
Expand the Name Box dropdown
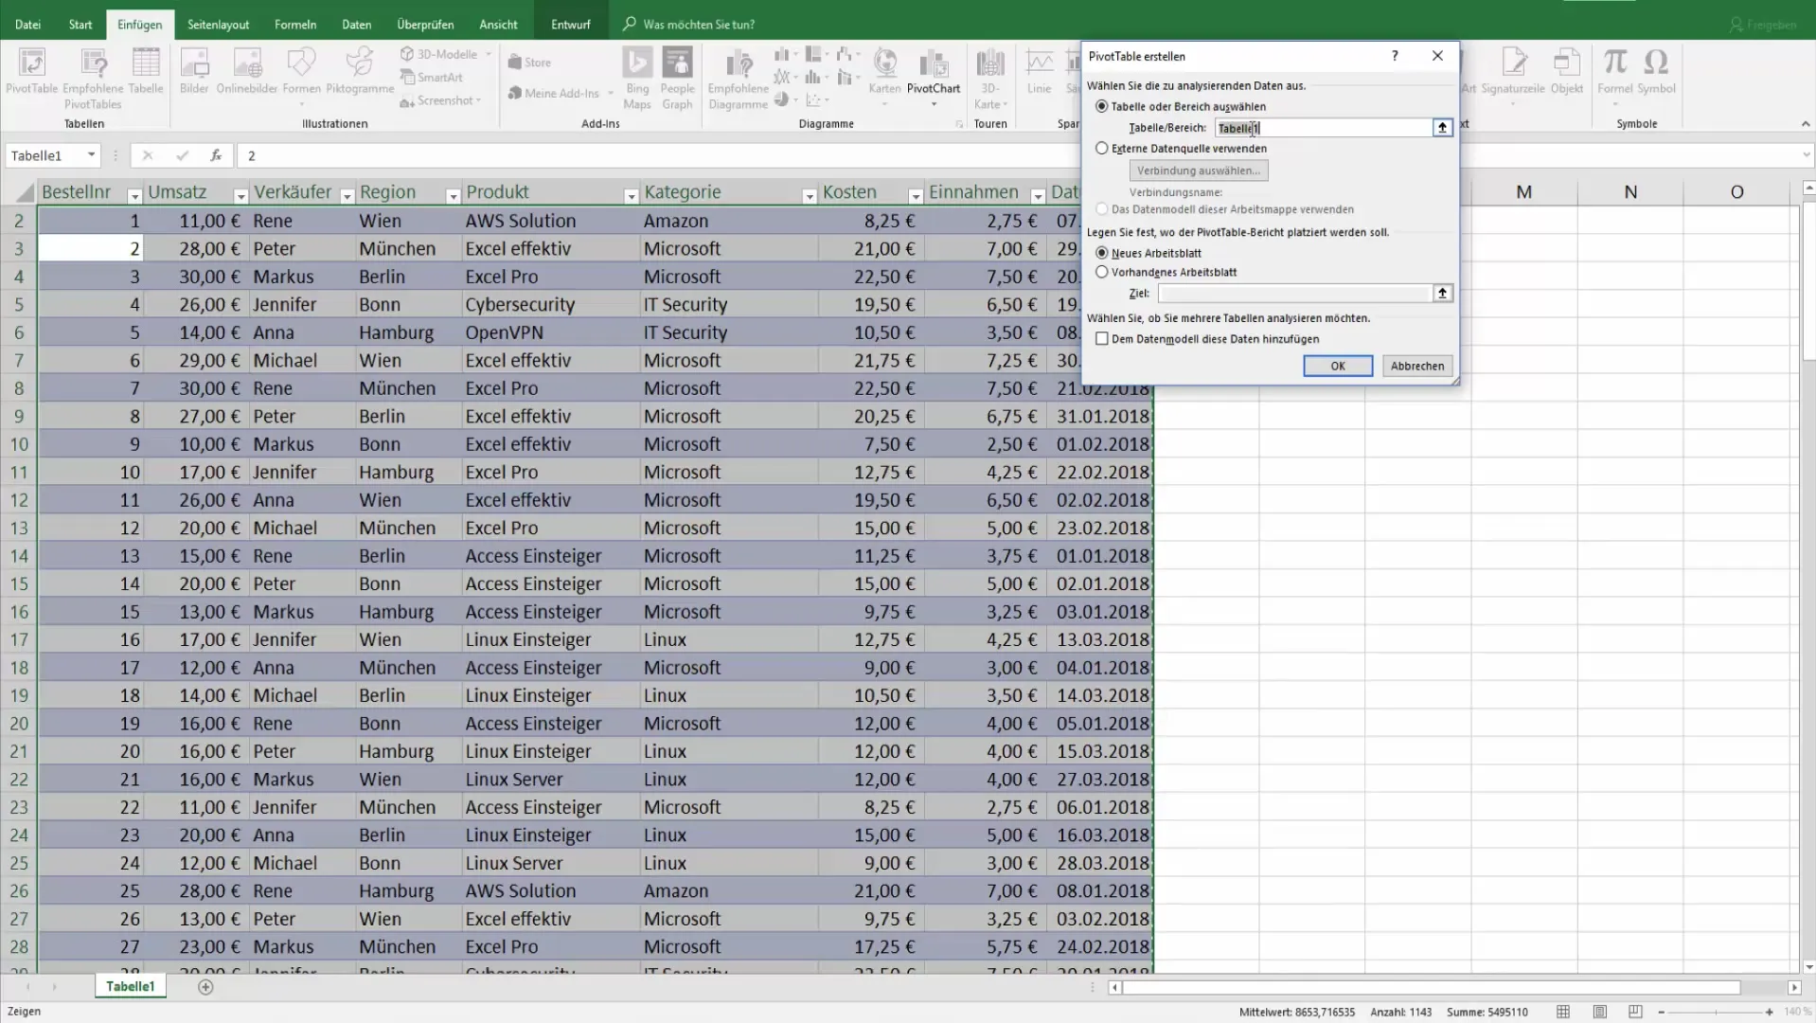(91, 155)
